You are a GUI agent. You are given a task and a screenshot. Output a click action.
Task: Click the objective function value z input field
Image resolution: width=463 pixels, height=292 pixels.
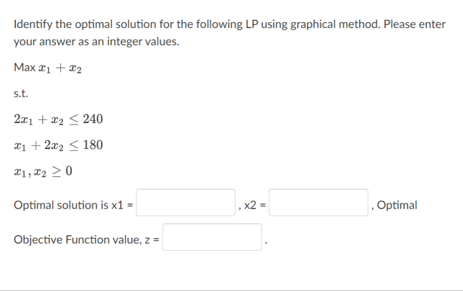pyautogui.click(x=211, y=238)
